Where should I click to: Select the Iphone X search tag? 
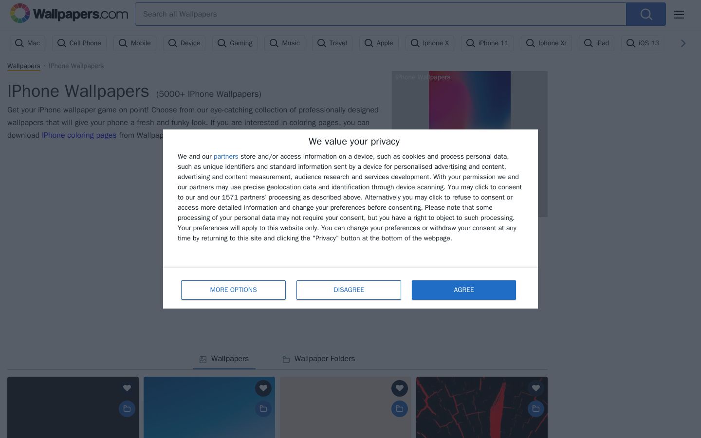point(430,43)
